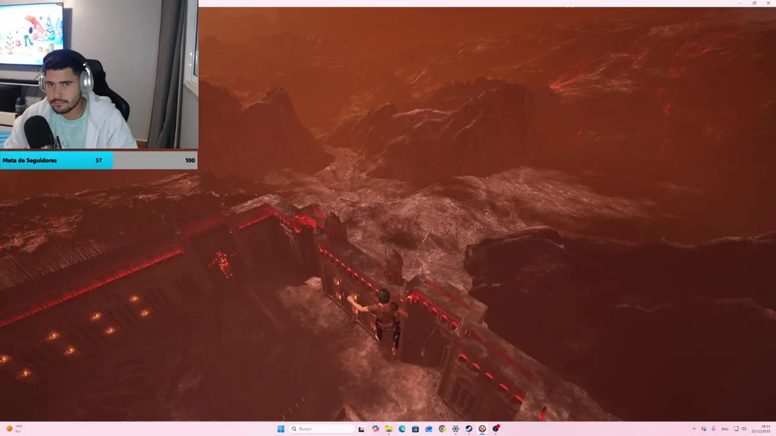Screen dimensions: 776x436
Task: Open the weather widget showing 14°C
Action: pyautogui.click(x=15, y=429)
